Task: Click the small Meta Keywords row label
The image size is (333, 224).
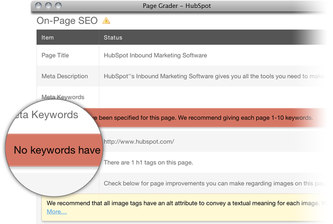Action: (63, 97)
